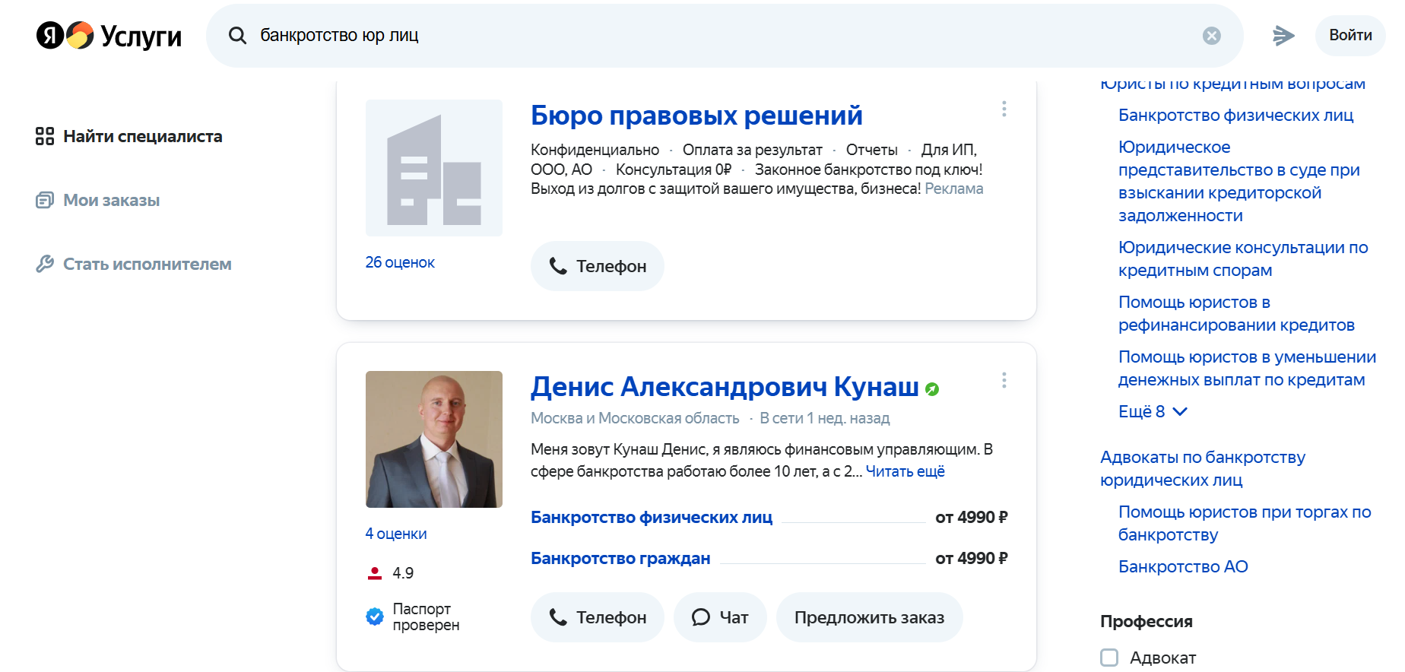Open three-dot menu for Денис Кунаш card
The image size is (1405, 672).
(x=1004, y=380)
